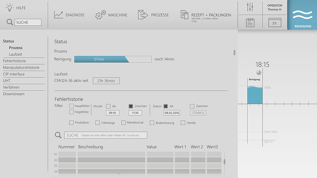
Task: Open the notepad schedule icon
Action: coord(250,22)
